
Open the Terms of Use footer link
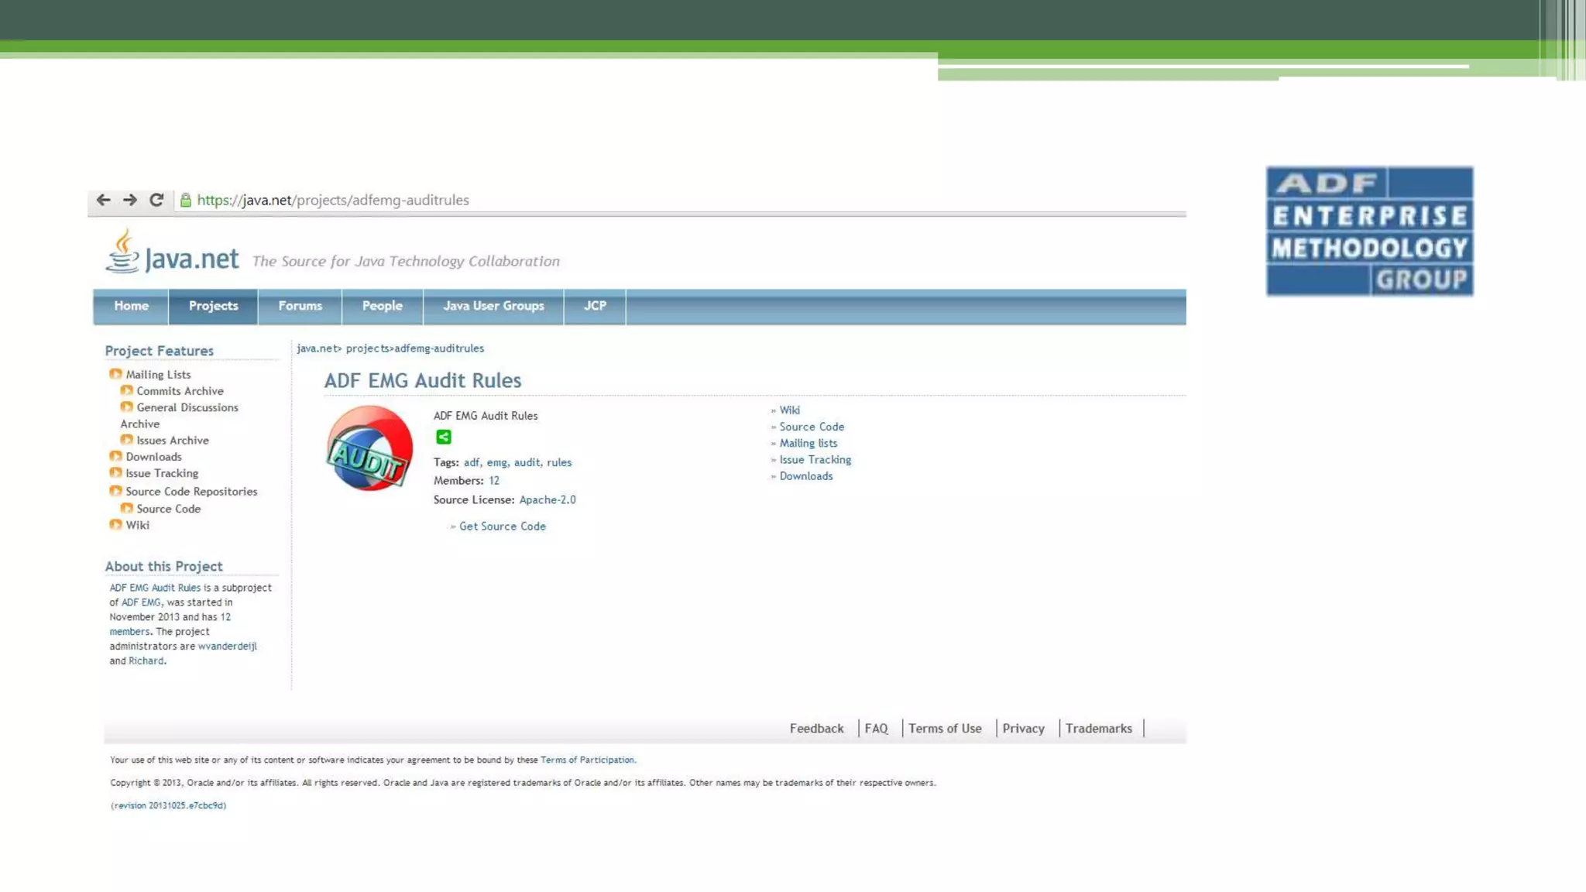tap(945, 729)
